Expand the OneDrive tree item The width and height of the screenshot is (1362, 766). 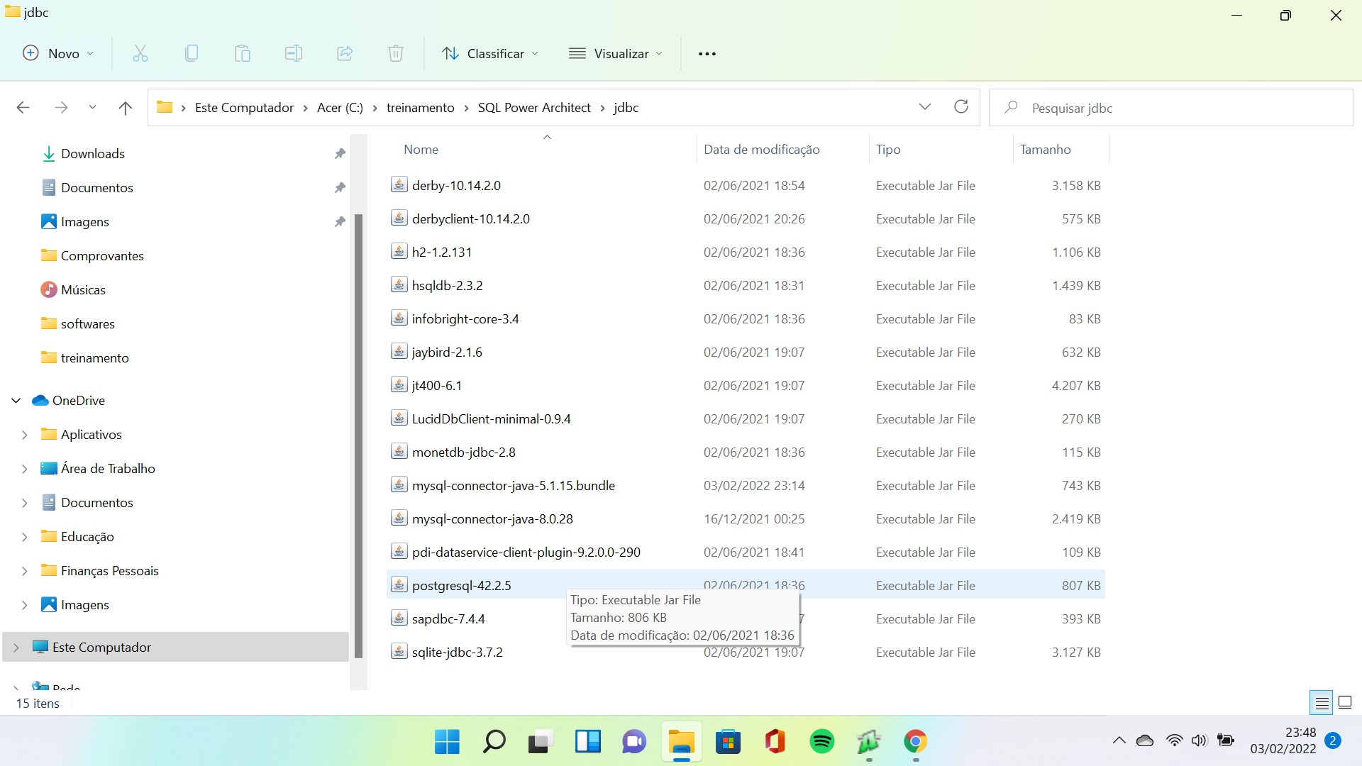(x=15, y=399)
